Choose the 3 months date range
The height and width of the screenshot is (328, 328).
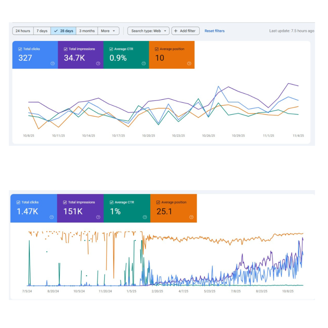coord(87,31)
